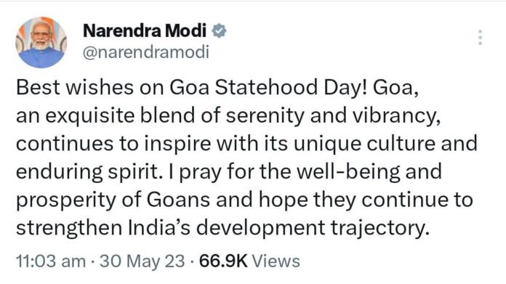Click the word vibrancy in the tweet

(x=395, y=116)
